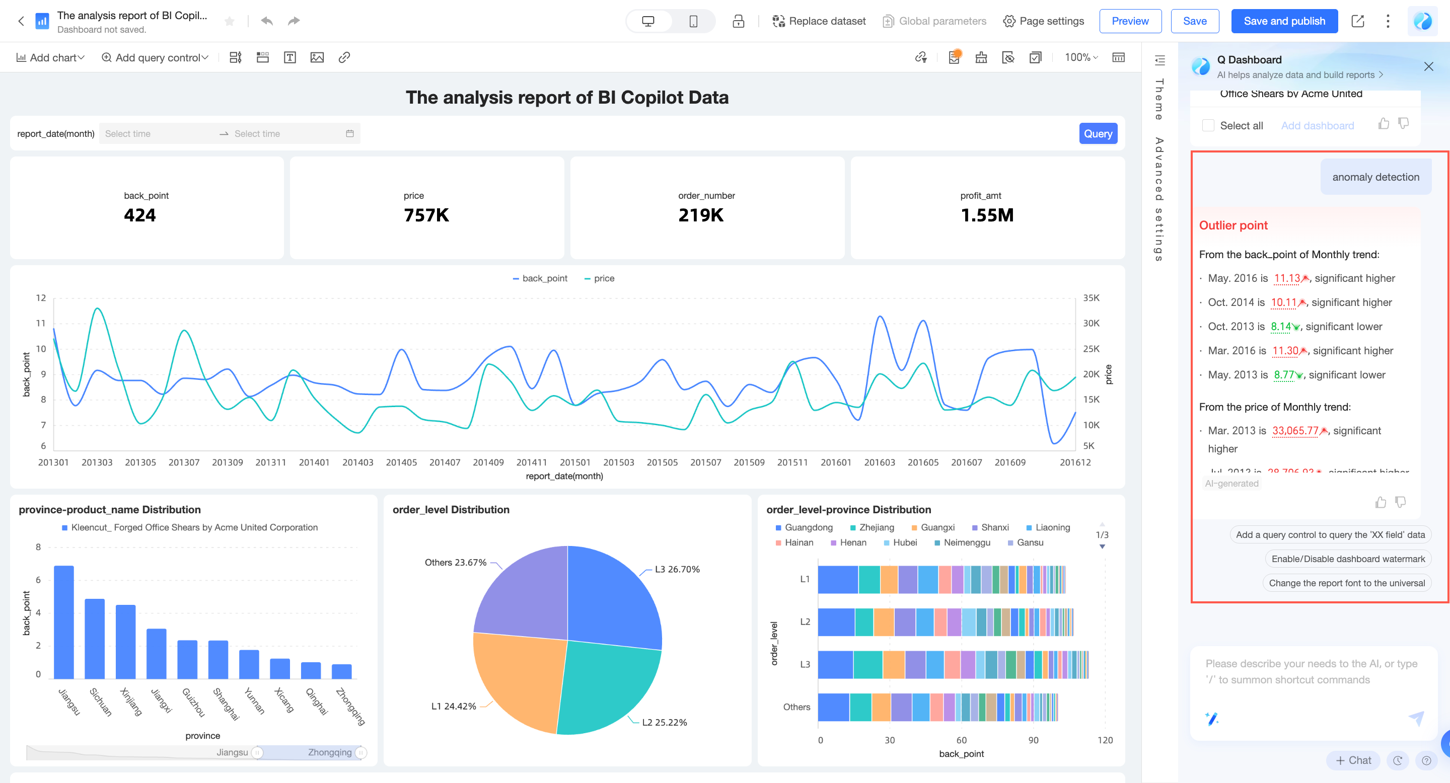1450x783 pixels.
Task: Open the 100% zoom dropdown
Action: 1081,57
